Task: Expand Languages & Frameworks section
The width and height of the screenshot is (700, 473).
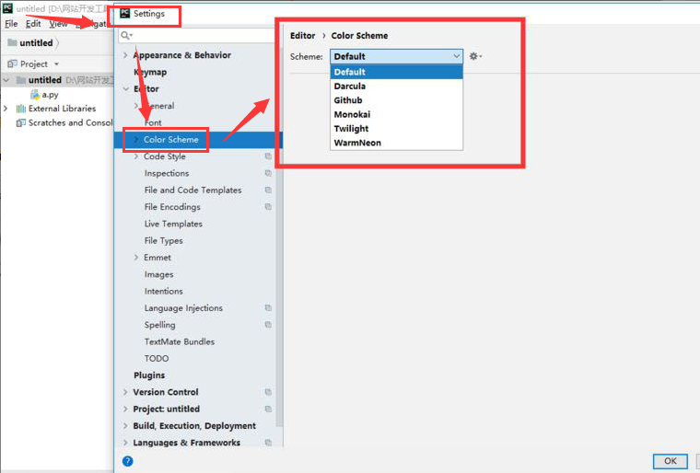Action: pos(125,443)
